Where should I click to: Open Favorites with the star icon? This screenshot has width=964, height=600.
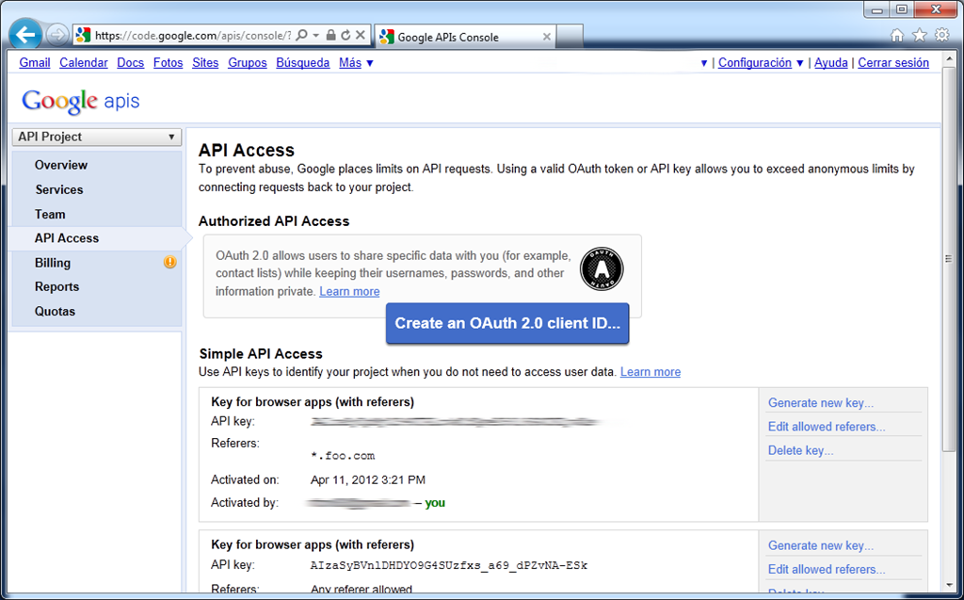(919, 35)
